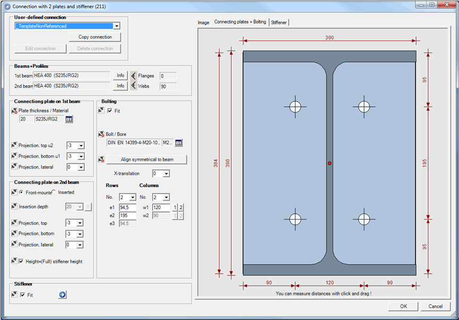Viewport: 459px width, 320px height.
Task: Open the Bolt / Bore table icon
Action: [178, 142]
